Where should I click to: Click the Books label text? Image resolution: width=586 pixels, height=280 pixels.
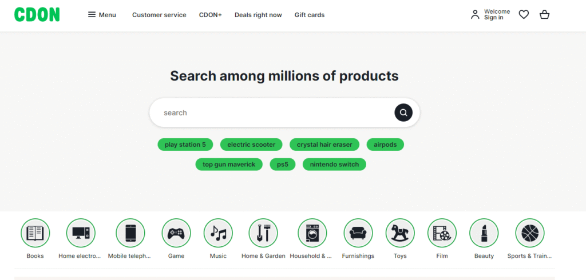35,256
